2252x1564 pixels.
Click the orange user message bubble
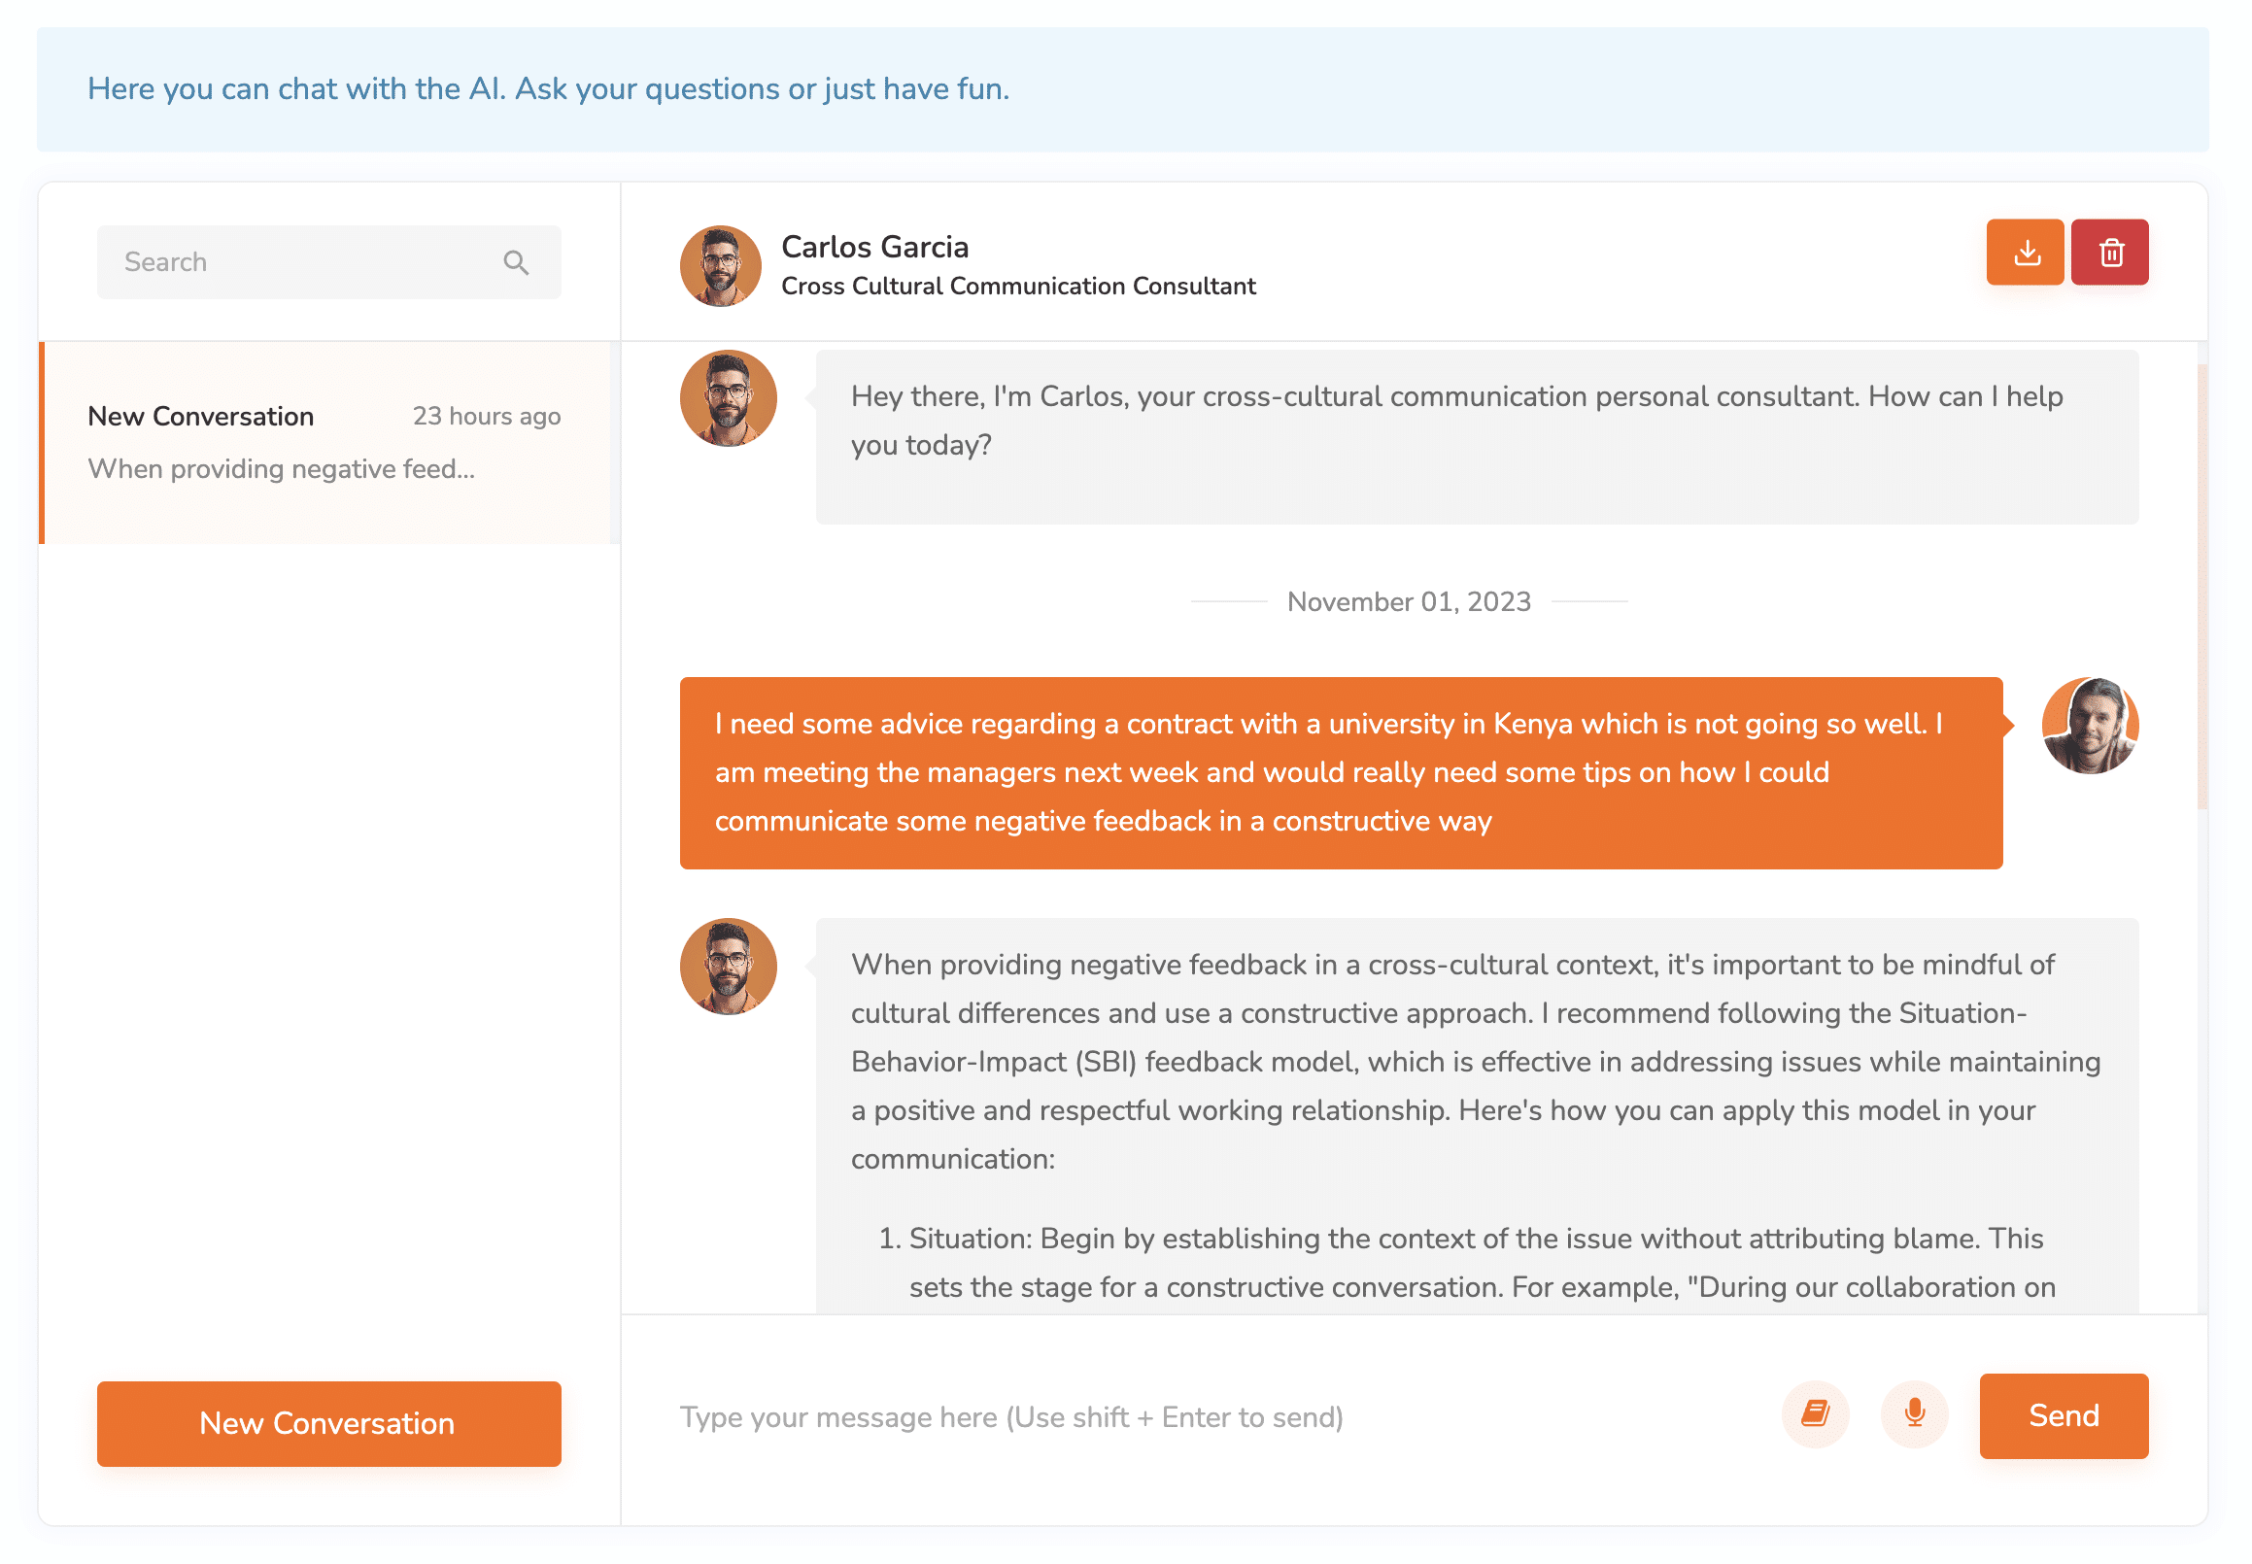click(x=1340, y=772)
